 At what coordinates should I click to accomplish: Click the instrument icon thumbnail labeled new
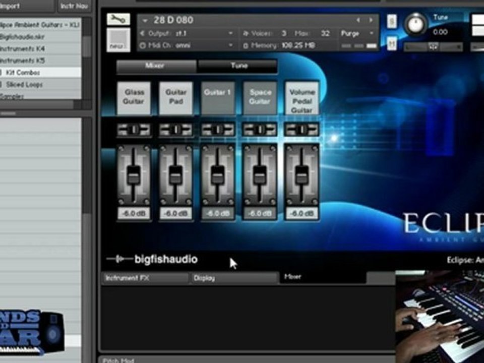pyautogui.click(x=118, y=40)
